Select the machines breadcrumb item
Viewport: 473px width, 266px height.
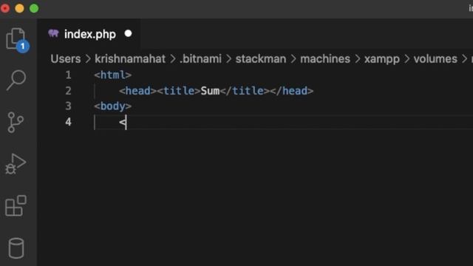(x=325, y=59)
